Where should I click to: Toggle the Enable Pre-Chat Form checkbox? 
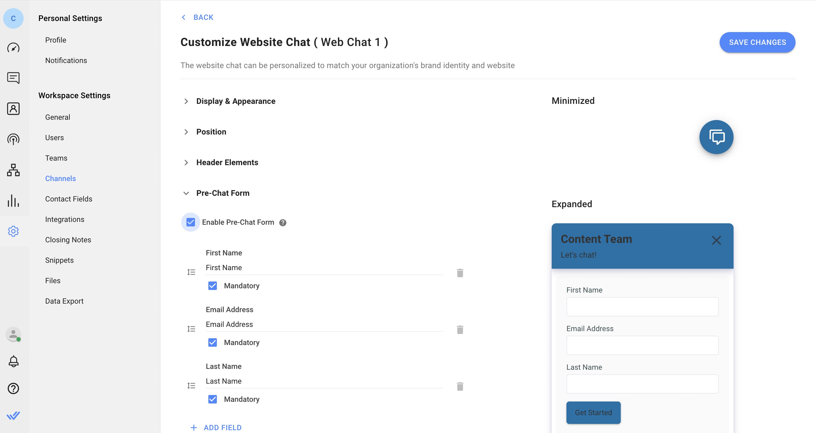tap(191, 221)
